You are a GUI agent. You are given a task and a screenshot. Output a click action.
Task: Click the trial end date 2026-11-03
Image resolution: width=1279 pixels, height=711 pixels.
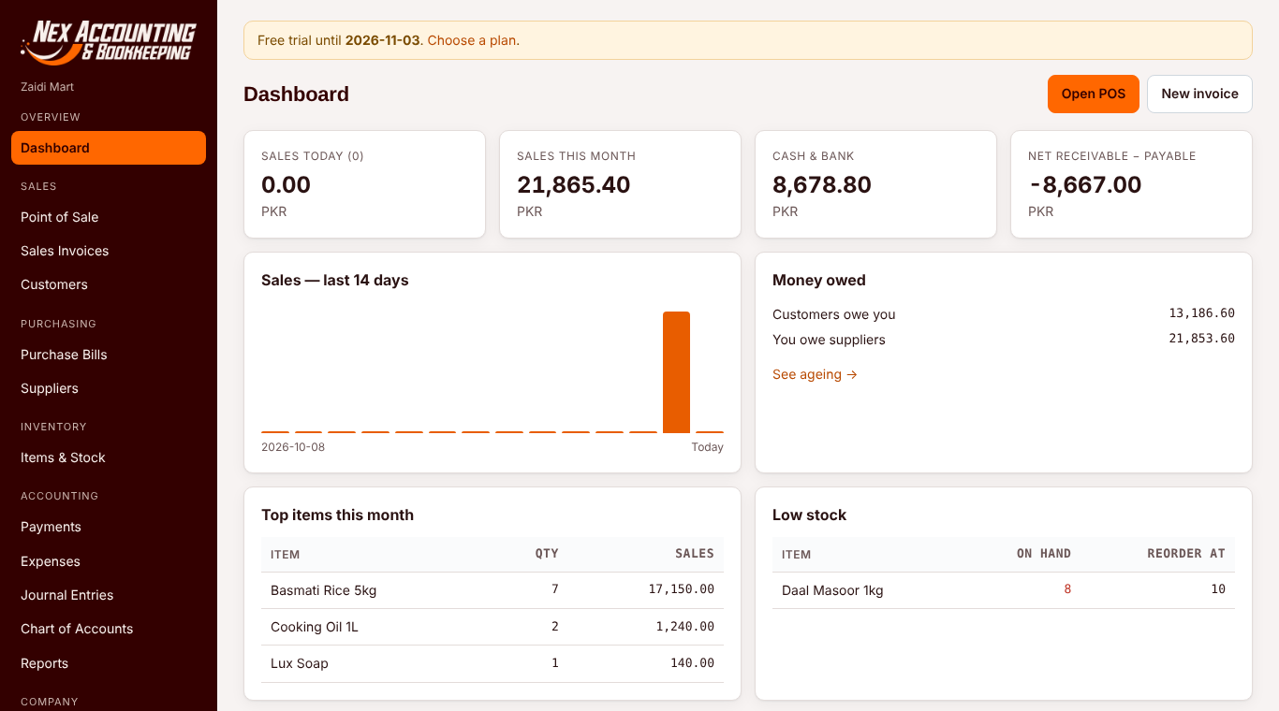[382, 40]
